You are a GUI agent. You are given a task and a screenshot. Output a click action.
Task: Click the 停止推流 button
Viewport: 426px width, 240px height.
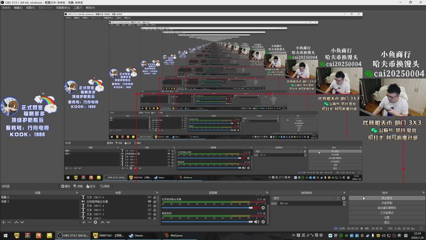387,198
